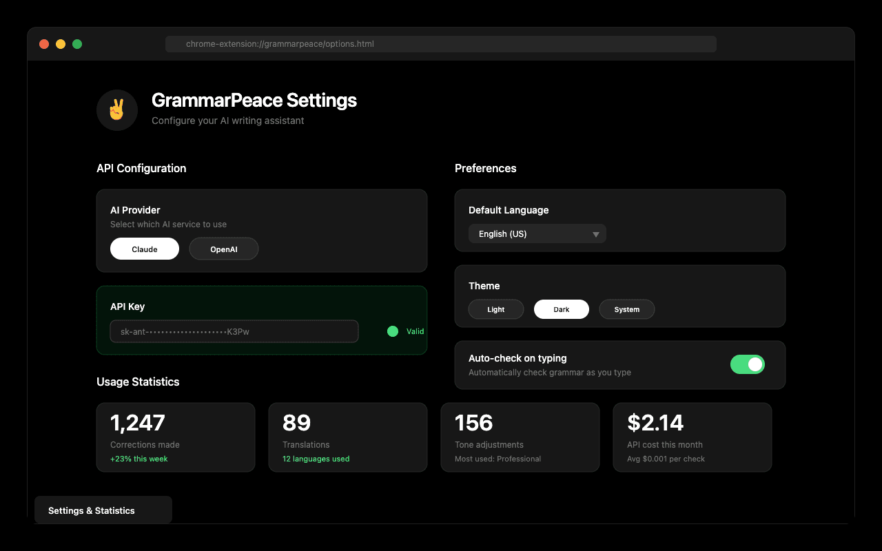Click the API cost this month card

click(x=693, y=437)
